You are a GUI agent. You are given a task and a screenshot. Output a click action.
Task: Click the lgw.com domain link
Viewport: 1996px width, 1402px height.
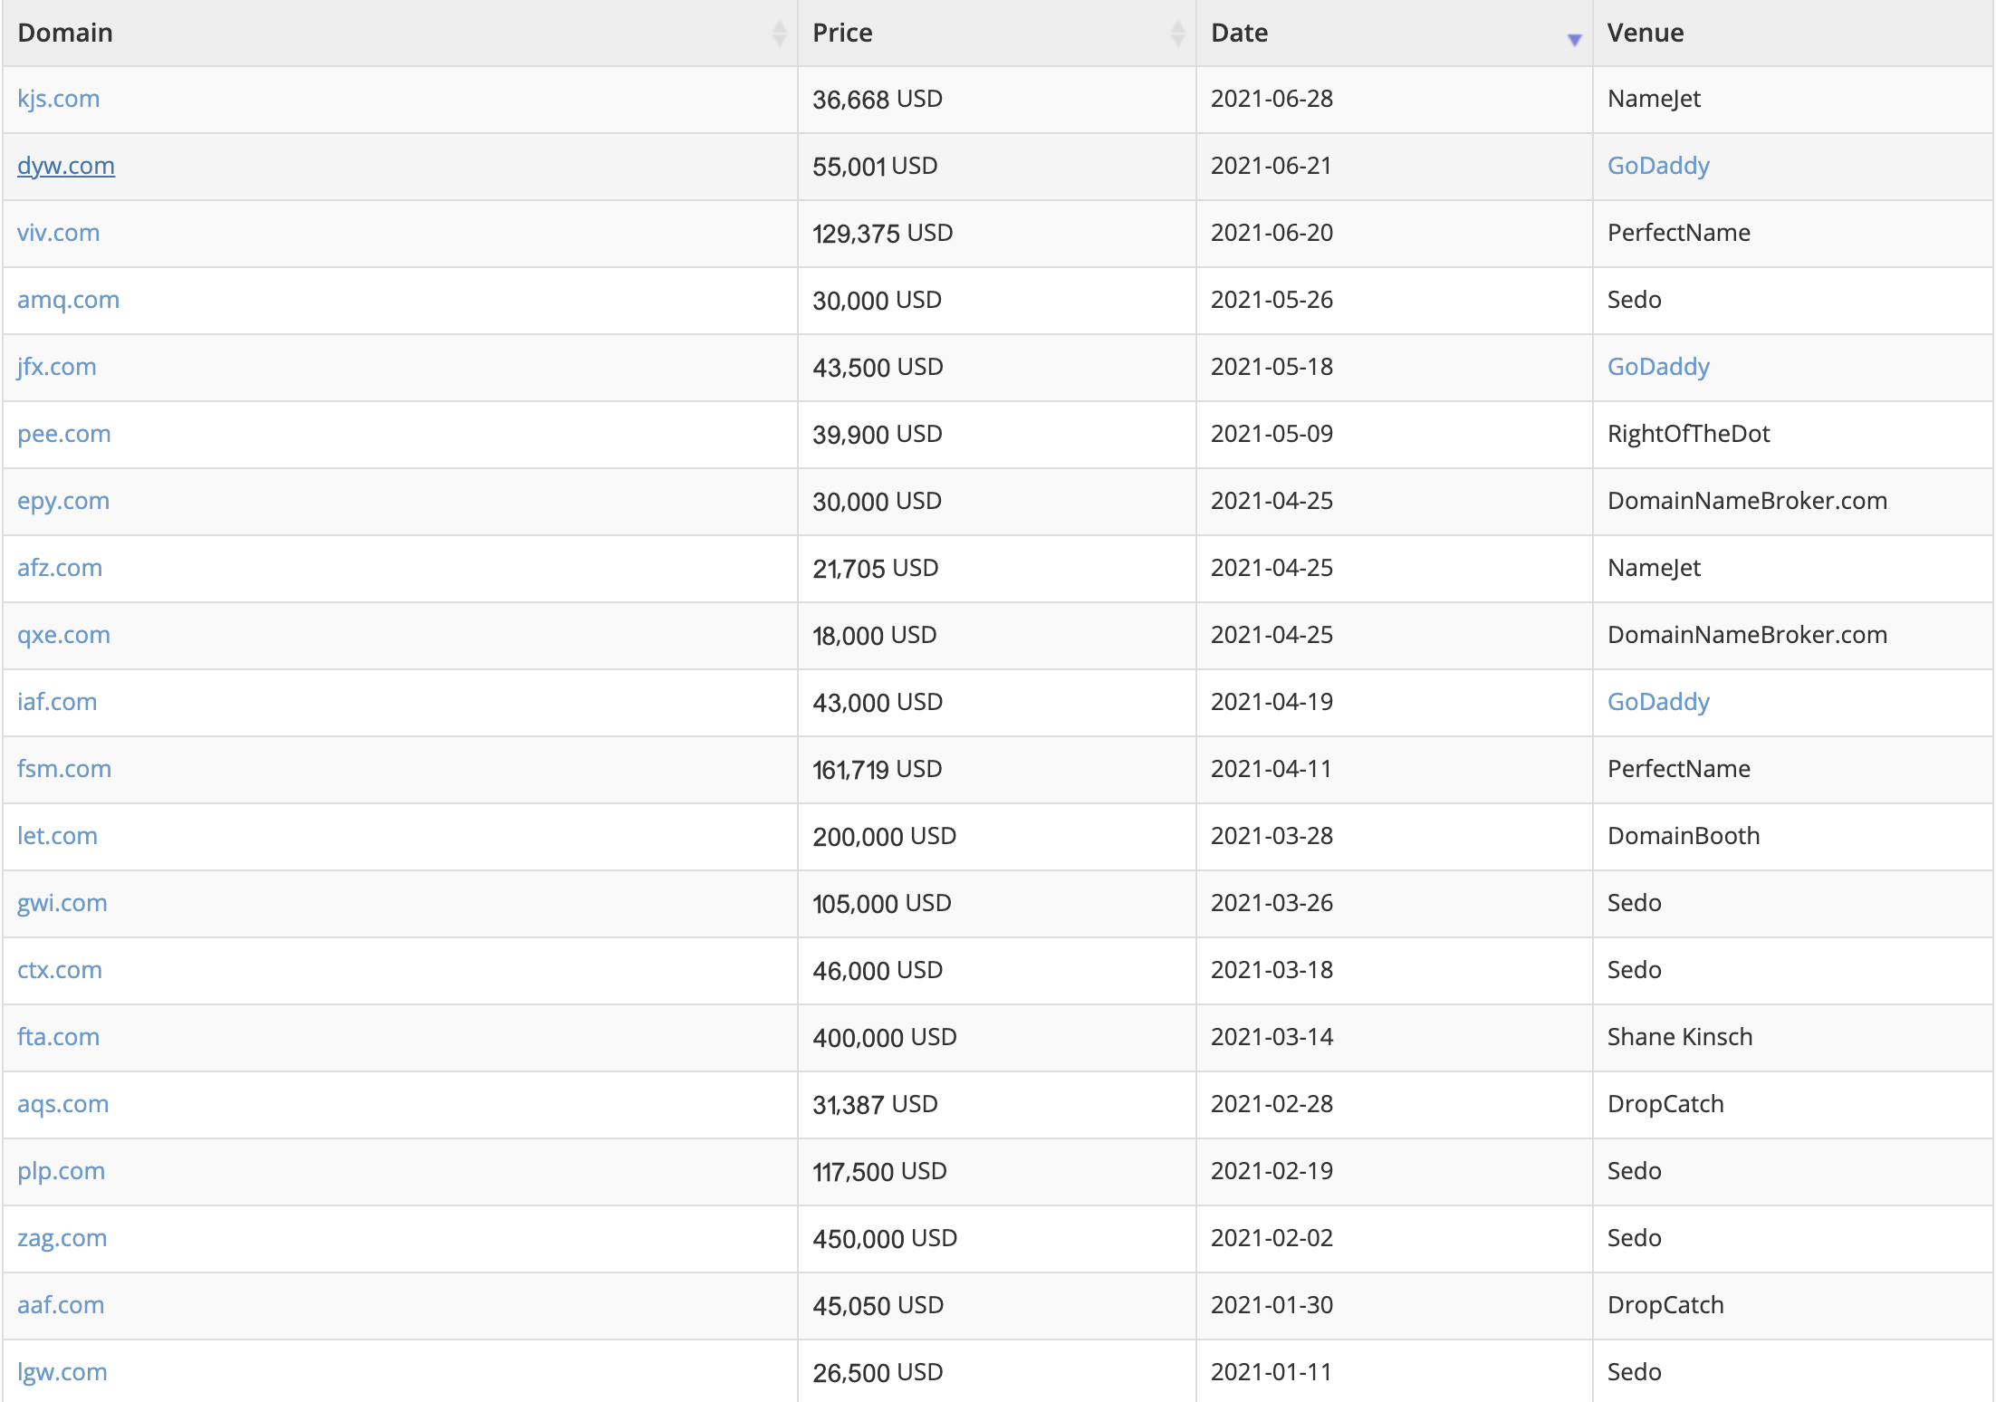[x=62, y=1372]
